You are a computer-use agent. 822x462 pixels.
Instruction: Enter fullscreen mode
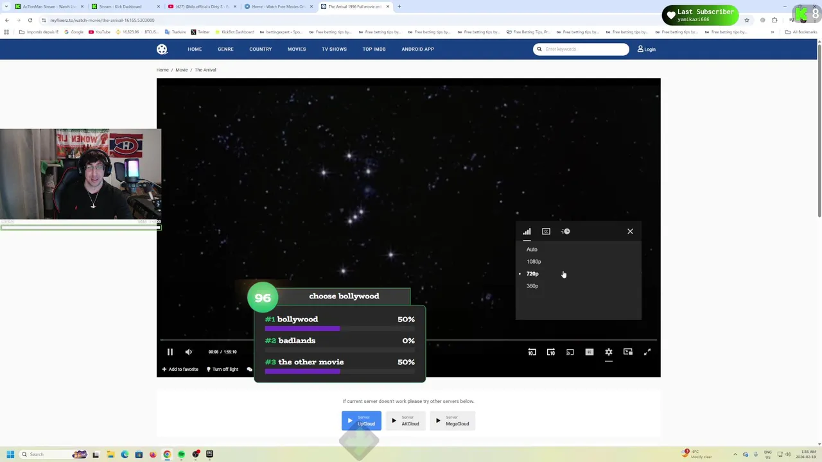[647, 352]
